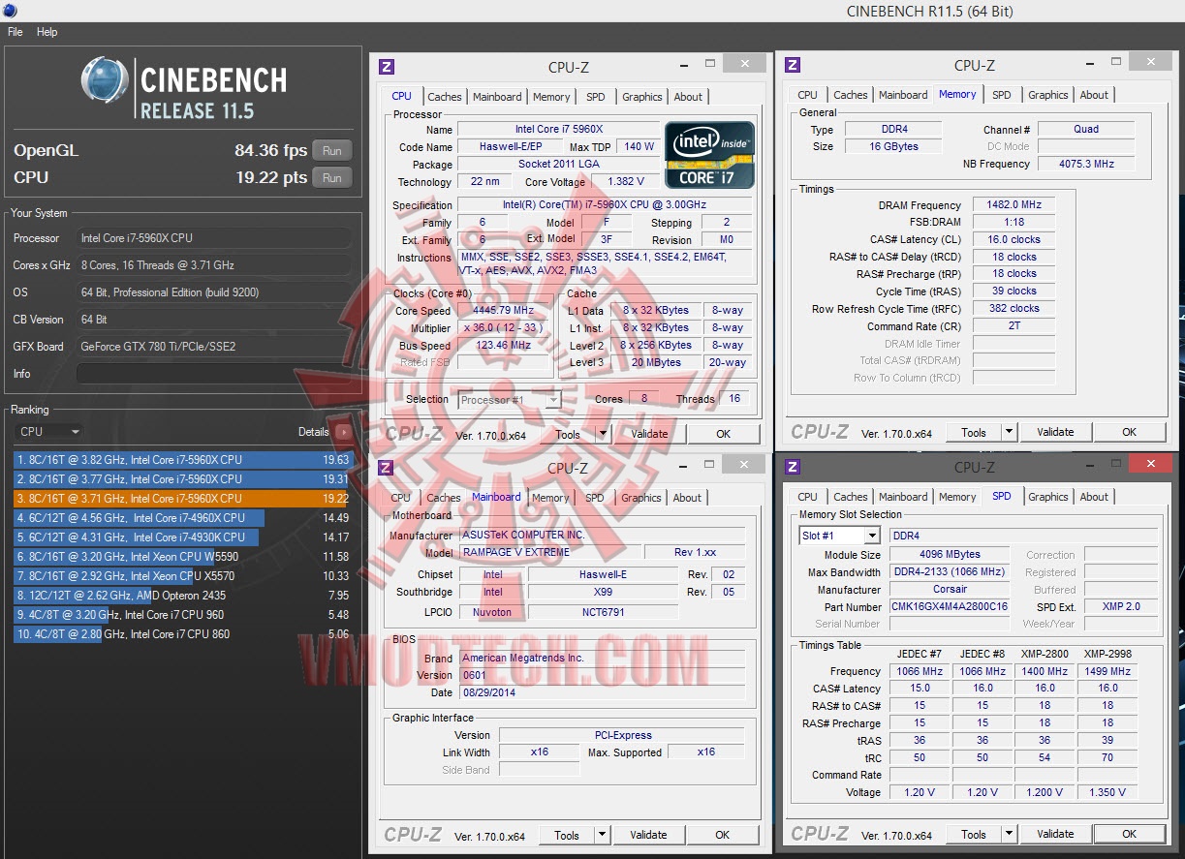The width and height of the screenshot is (1185, 859).
Task: Switch to Caches tab in CPU tab window
Action: tap(445, 97)
